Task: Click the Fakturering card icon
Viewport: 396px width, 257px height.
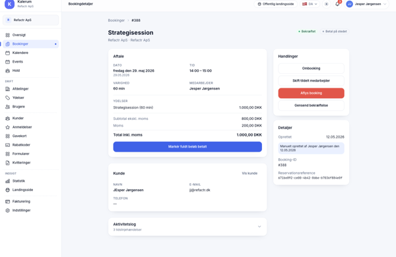Action: [7, 202]
